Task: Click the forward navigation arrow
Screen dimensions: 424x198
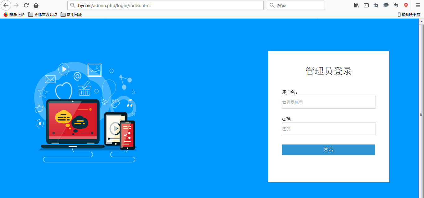Action: tap(16, 5)
